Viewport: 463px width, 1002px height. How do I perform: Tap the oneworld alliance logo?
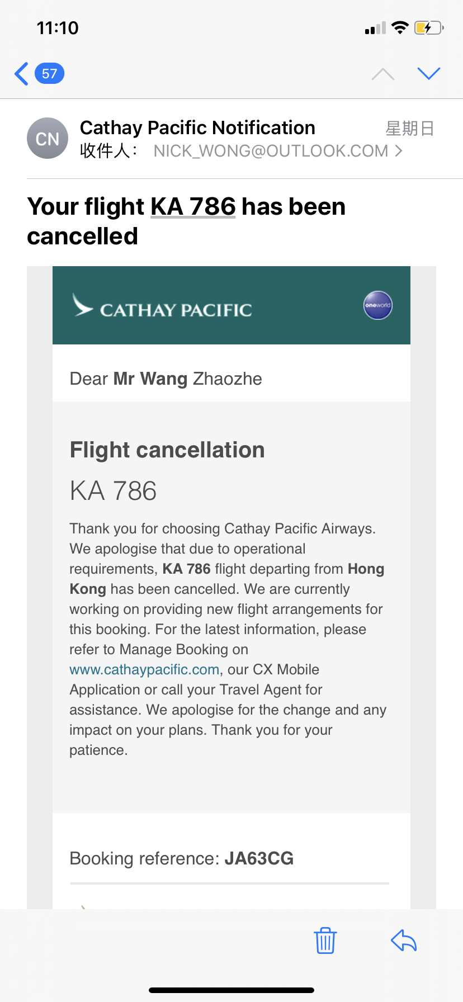pos(378,305)
